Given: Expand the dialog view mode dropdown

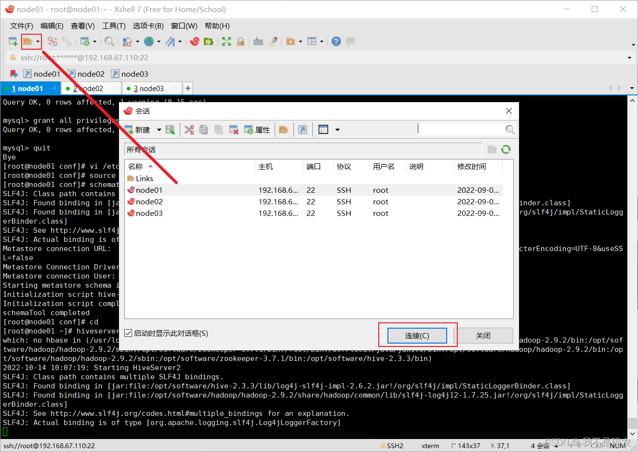Looking at the screenshot, I should 337,129.
